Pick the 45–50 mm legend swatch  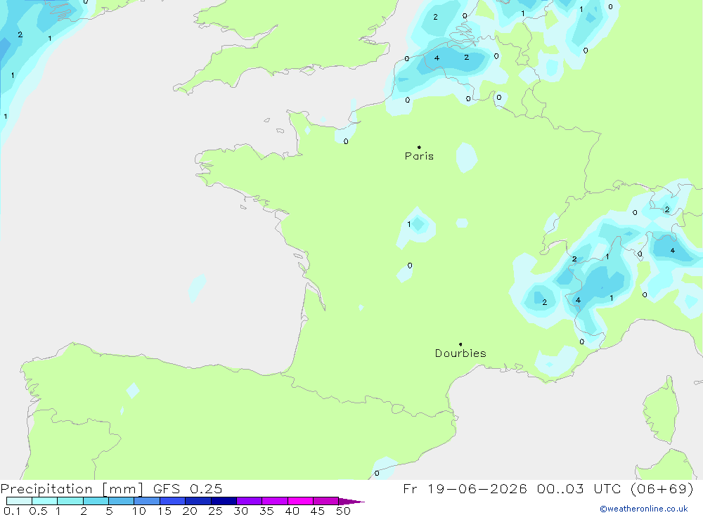tap(326, 501)
